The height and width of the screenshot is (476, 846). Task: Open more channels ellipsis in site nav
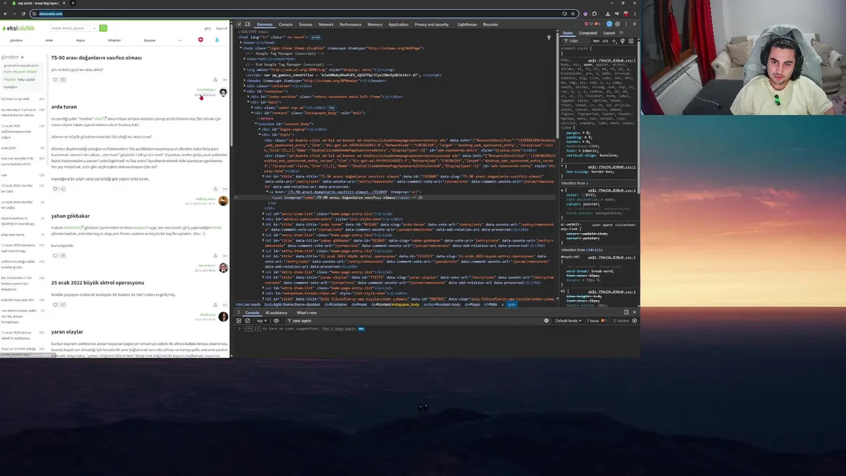coord(180,40)
